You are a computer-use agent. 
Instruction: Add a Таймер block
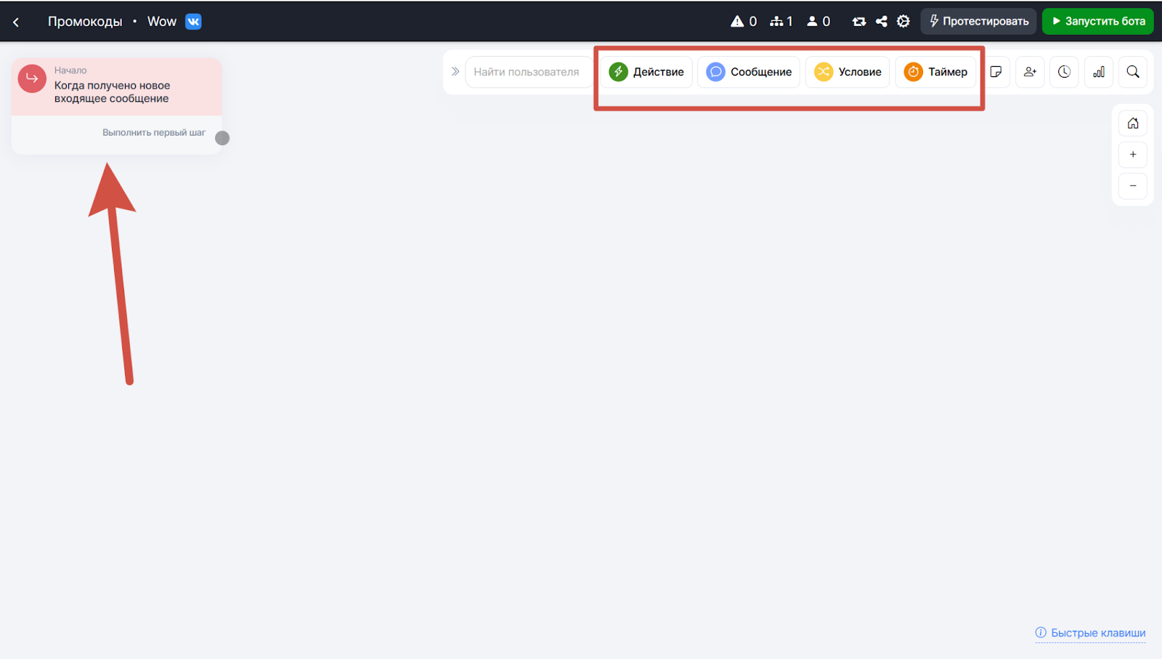(x=935, y=72)
